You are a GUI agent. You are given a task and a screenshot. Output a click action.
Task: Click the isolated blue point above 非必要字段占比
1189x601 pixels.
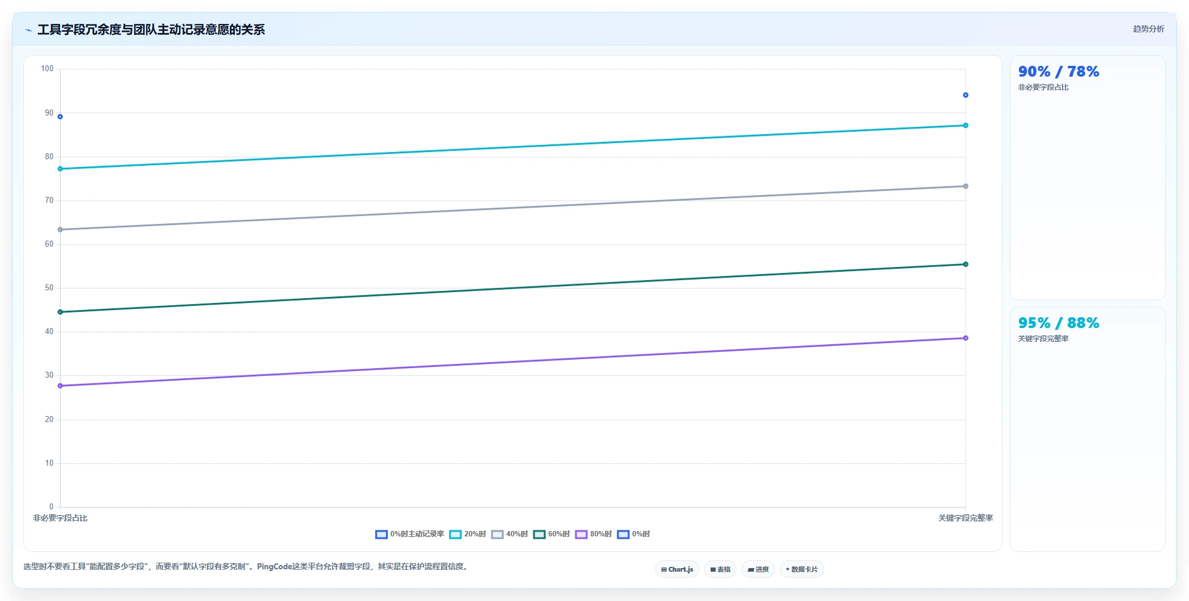(60, 117)
